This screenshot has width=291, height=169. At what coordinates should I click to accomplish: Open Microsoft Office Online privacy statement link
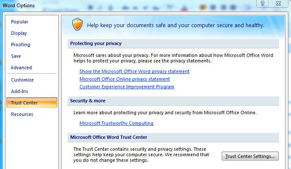(124, 79)
